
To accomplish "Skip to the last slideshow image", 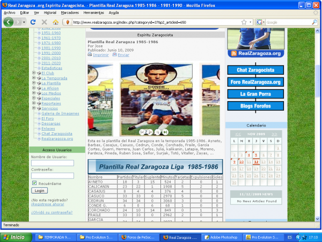I will tap(165, 132).
